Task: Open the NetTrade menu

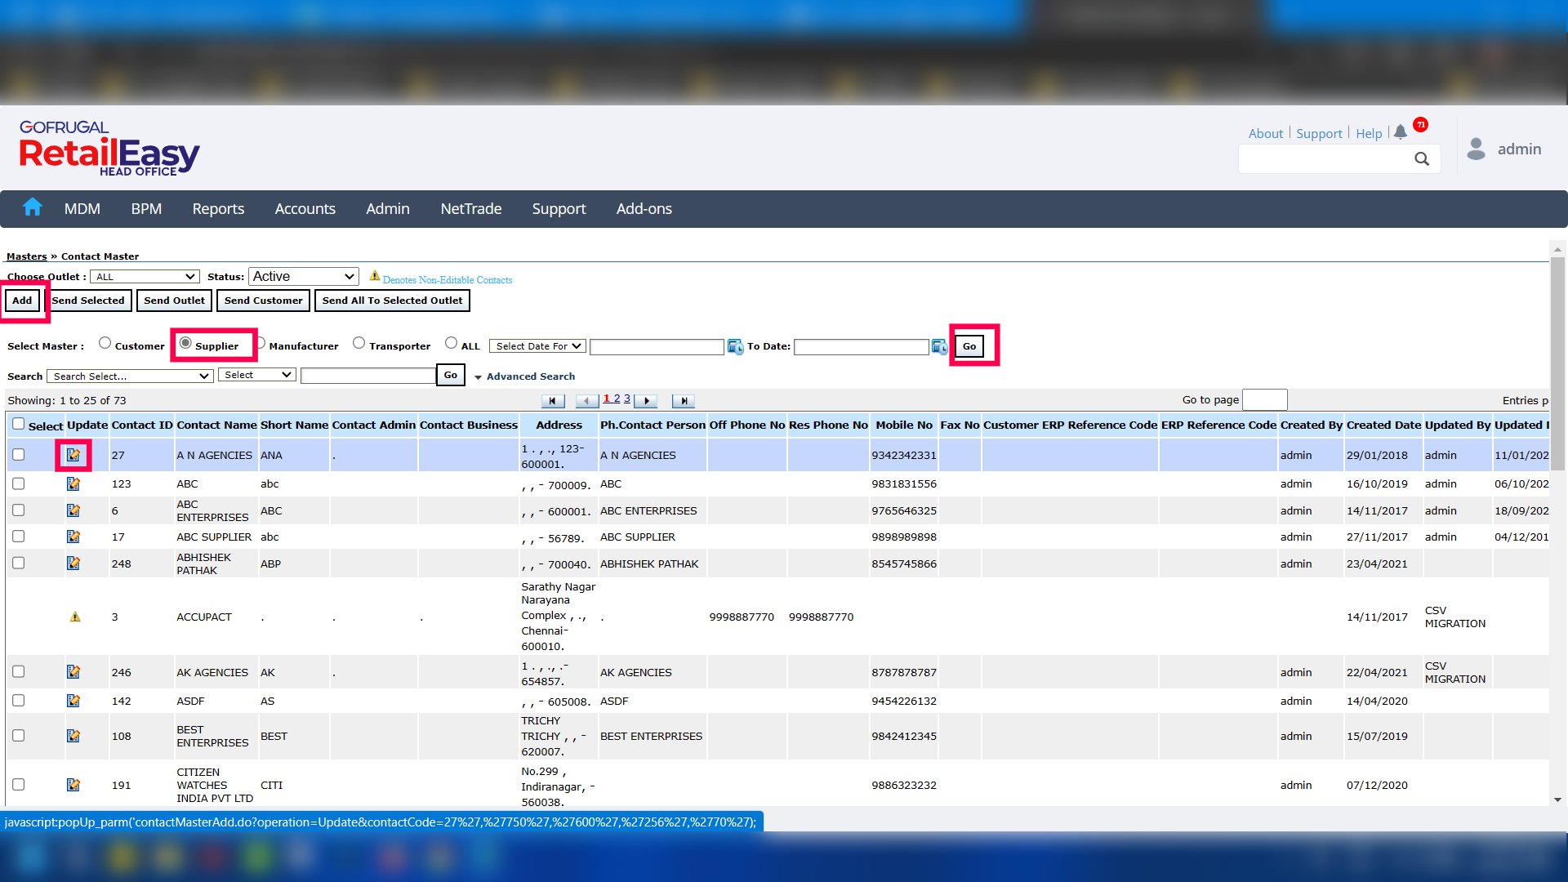Action: 470,209
